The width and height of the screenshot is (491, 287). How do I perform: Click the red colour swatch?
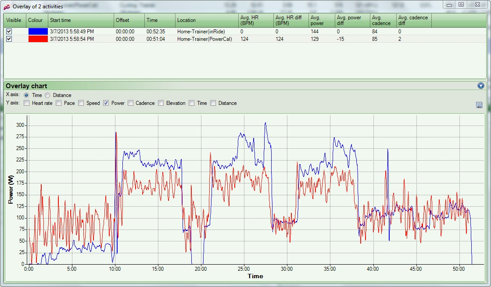(x=37, y=39)
